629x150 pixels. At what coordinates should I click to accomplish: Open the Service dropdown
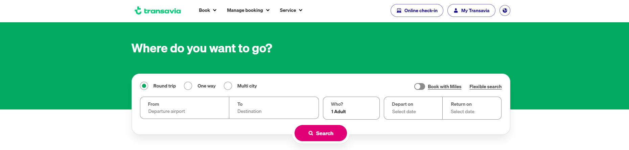[291, 10]
